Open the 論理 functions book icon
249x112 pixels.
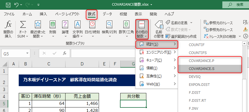(65, 25)
